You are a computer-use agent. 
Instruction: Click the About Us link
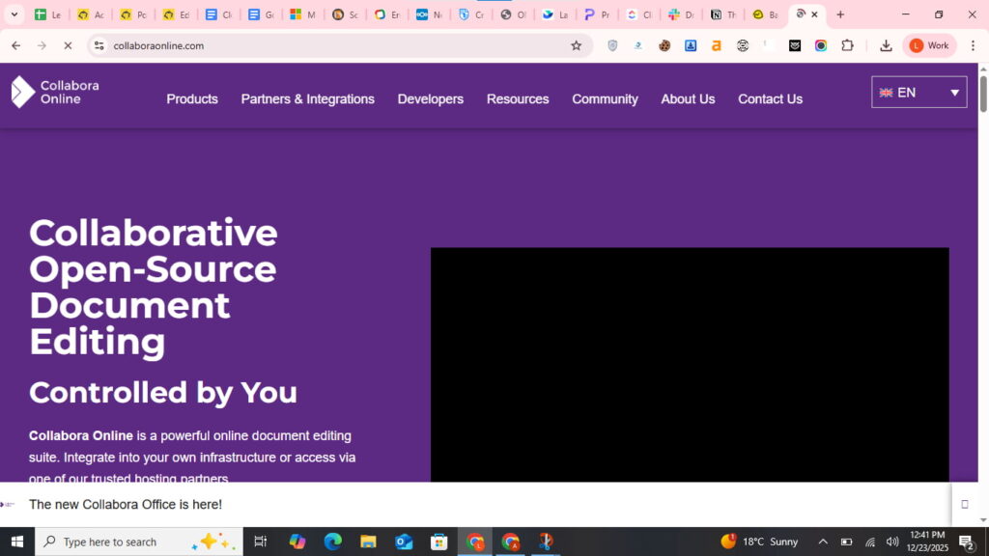click(x=688, y=99)
